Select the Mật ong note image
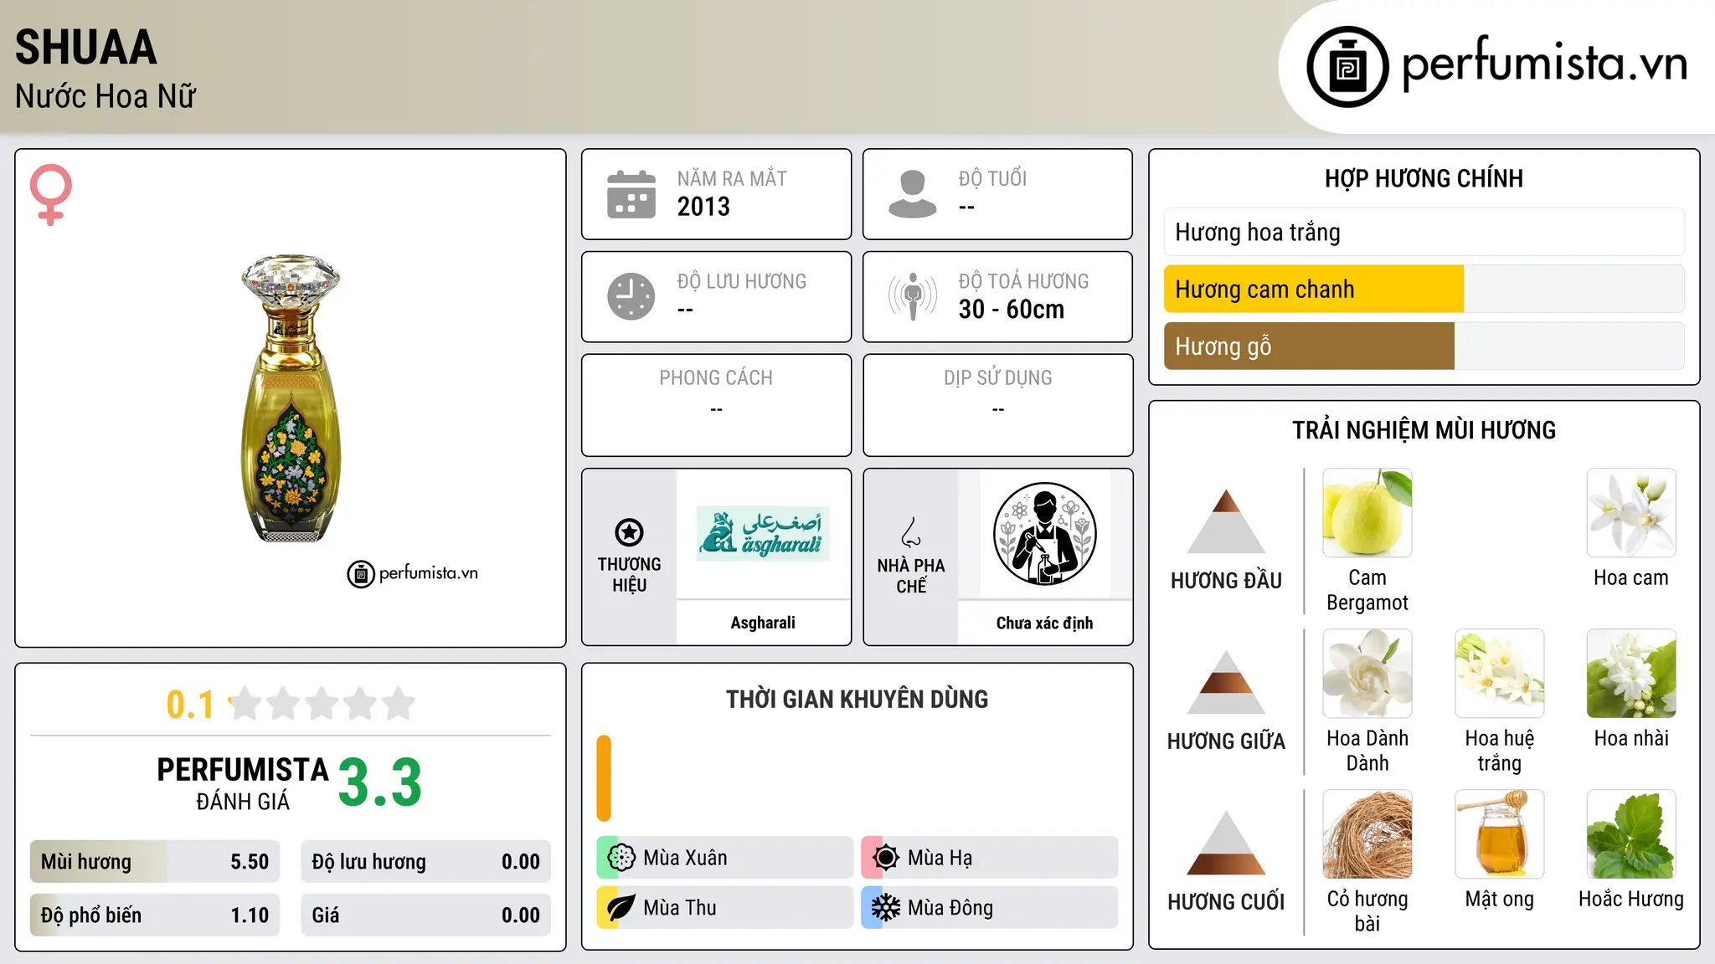The width and height of the screenshot is (1715, 964). tap(1500, 834)
